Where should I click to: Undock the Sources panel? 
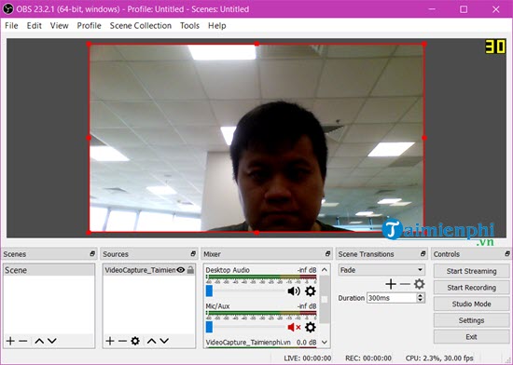click(193, 253)
